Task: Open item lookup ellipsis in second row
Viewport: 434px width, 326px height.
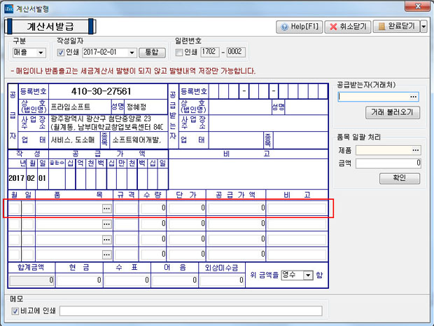Action: point(106,224)
